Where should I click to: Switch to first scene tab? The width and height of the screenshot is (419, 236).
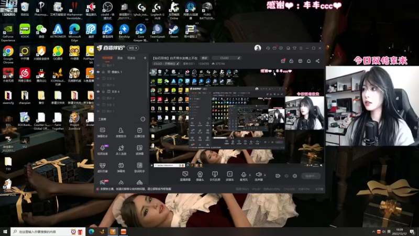[x=107, y=58]
